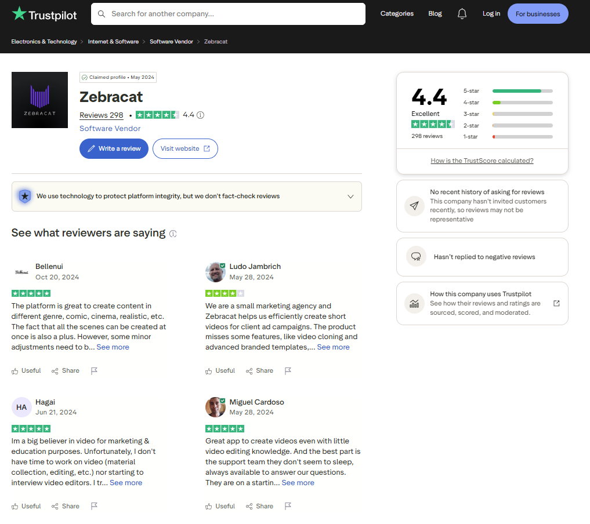Click 'No recent history of asking for reviews' text

click(x=487, y=192)
